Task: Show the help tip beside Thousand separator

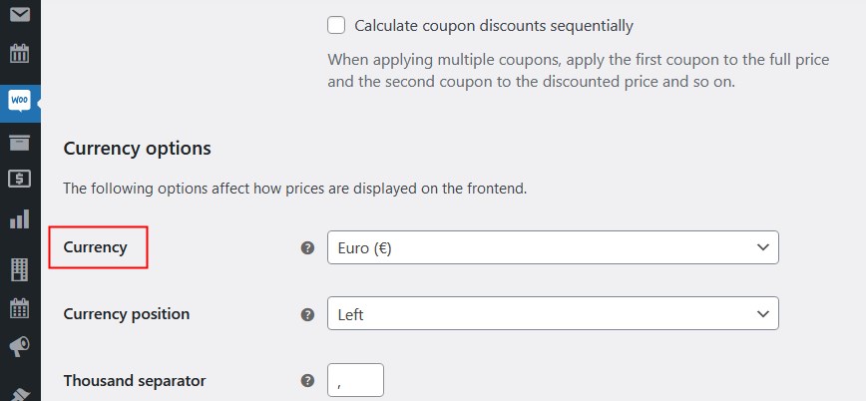Action: [x=307, y=381]
